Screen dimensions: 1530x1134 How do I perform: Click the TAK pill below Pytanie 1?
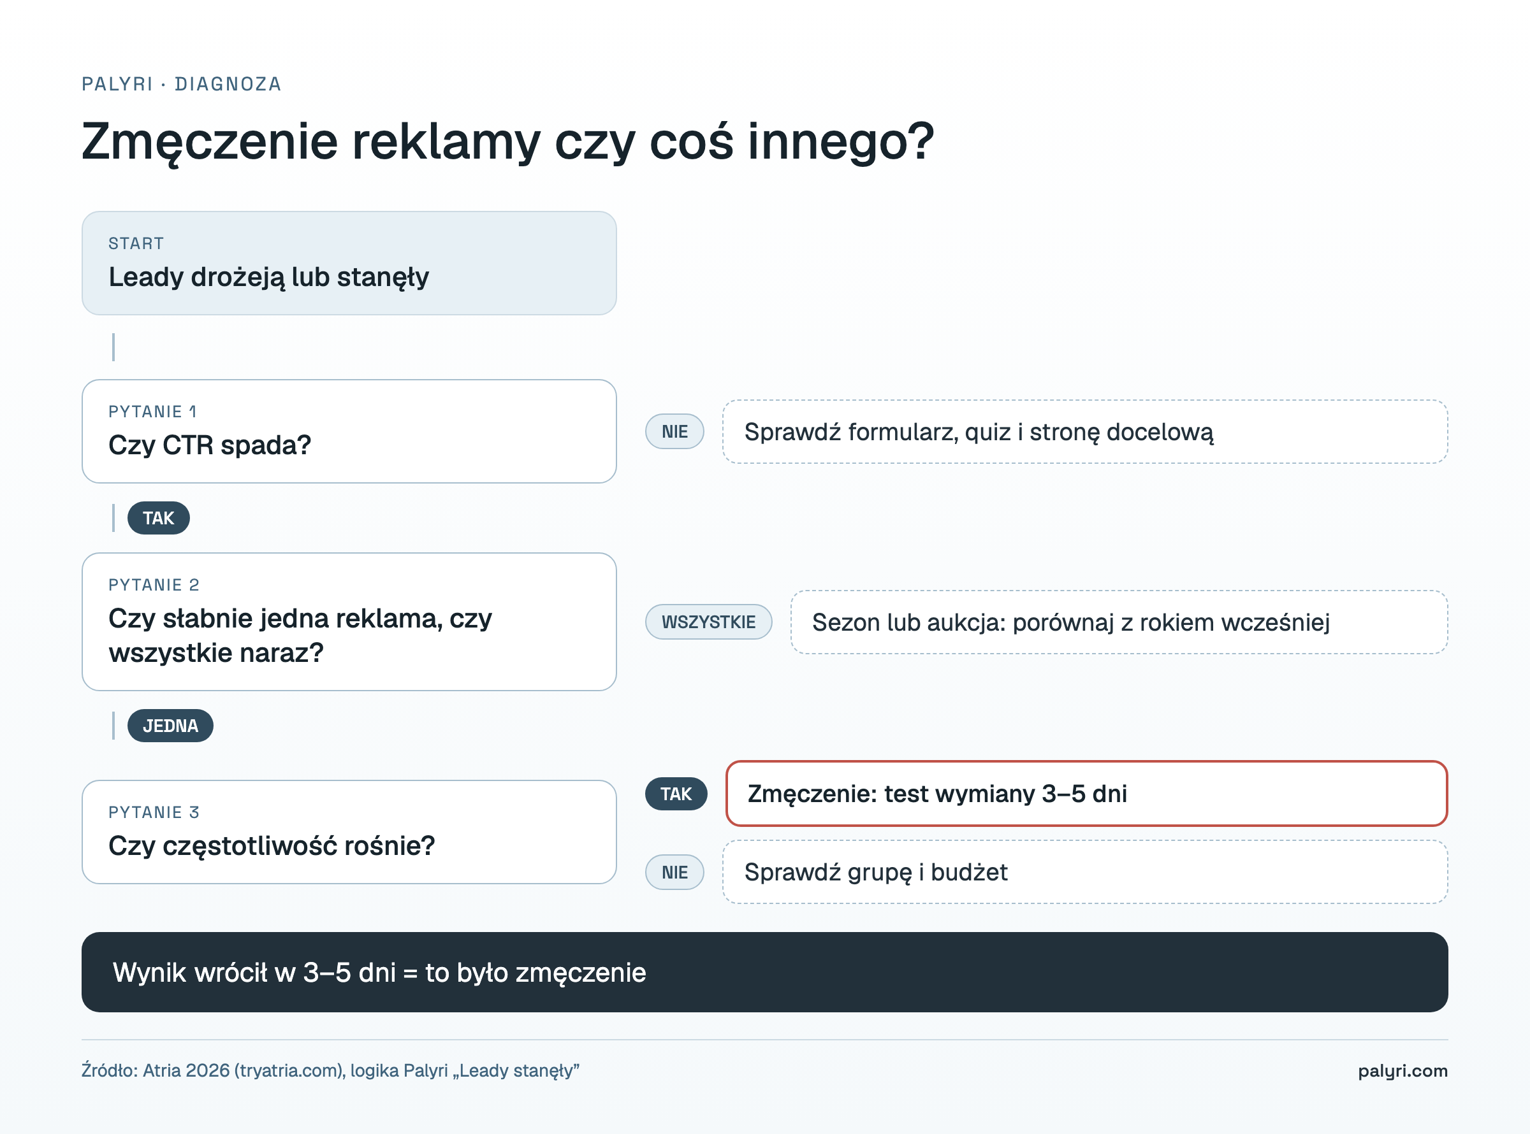coord(159,517)
